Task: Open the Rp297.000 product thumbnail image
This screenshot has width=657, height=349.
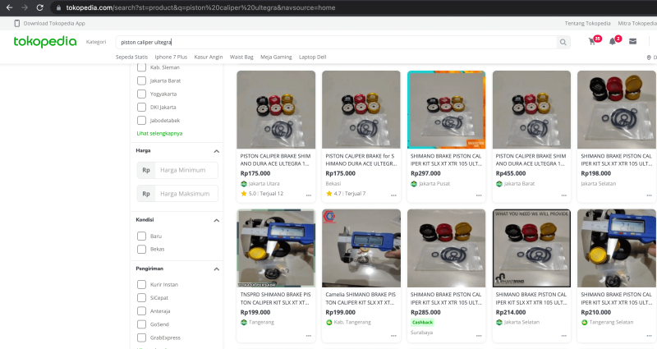Action: point(446,109)
